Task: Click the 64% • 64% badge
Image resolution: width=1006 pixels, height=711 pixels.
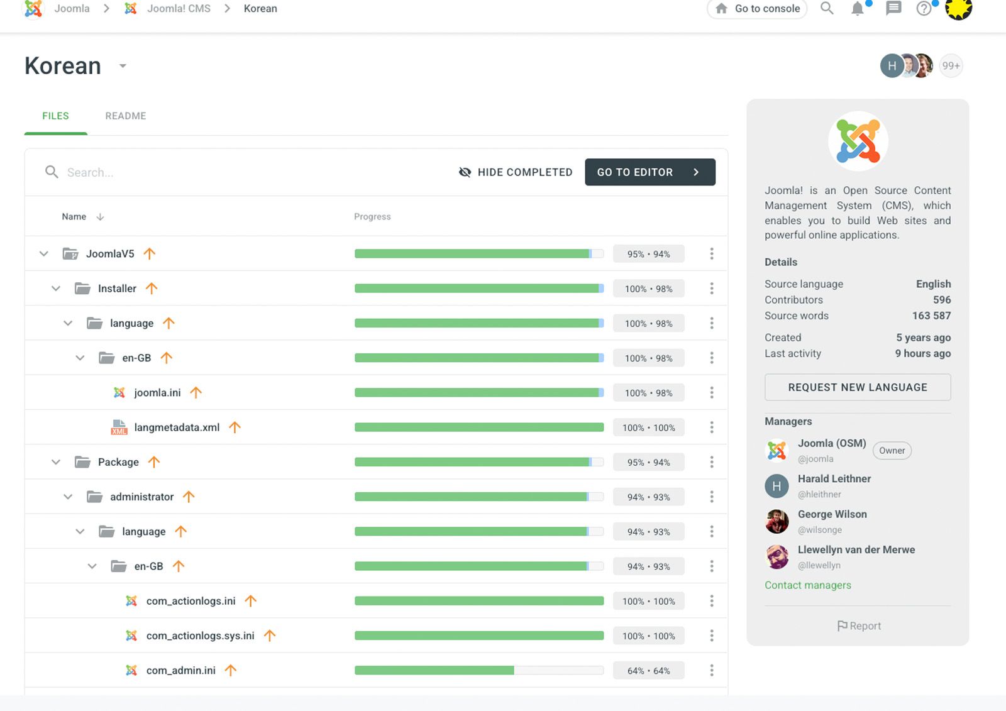Action: (648, 671)
